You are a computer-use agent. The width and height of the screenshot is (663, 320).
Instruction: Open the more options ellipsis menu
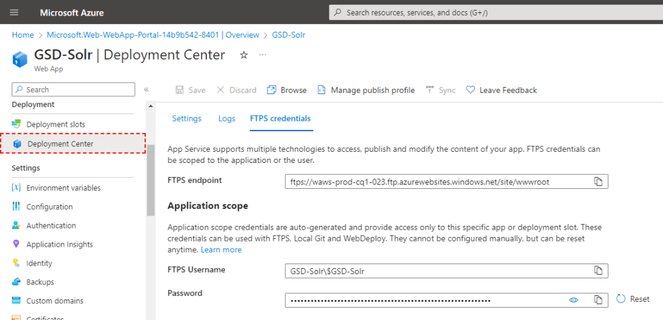coord(263,55)
